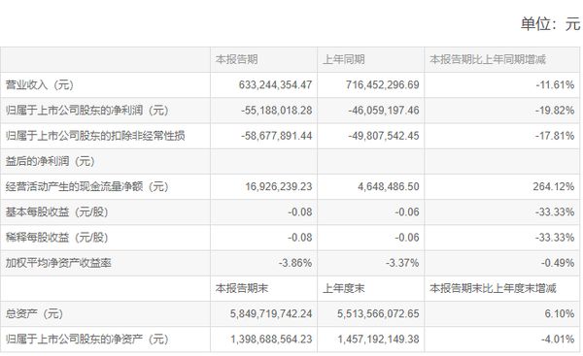The height and width of the screenshot is (356, 583).
Task: Click revenue value 633,244,354.47
Action: click(x=275, y=85)
